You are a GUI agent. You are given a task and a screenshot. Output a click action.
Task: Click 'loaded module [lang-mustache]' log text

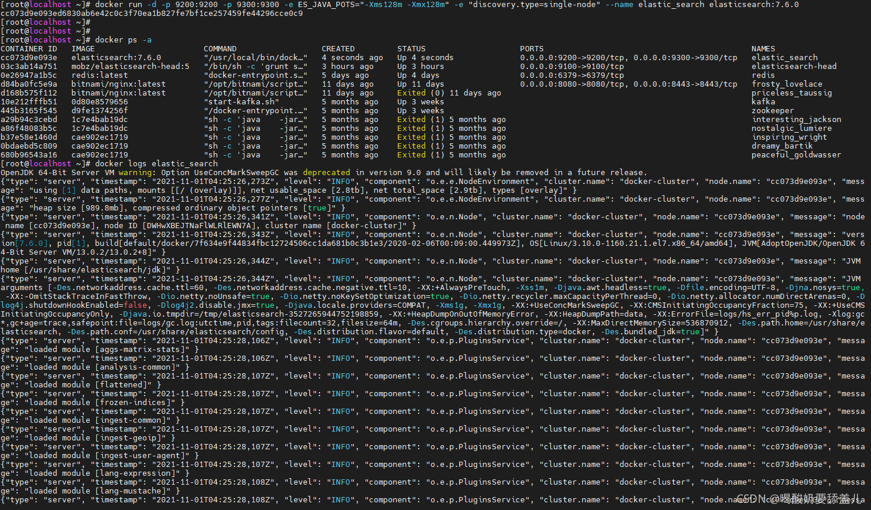(x=97, y=491)
